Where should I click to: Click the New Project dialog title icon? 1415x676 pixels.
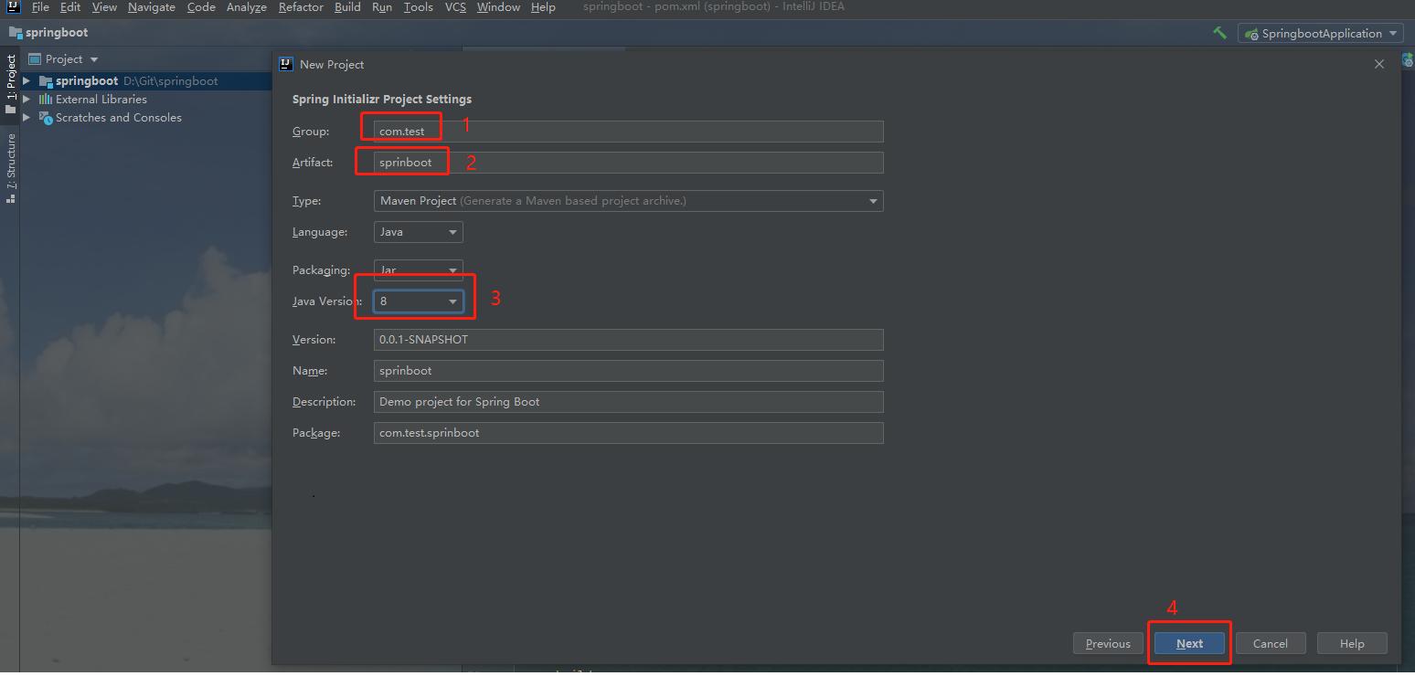point(286,64)
